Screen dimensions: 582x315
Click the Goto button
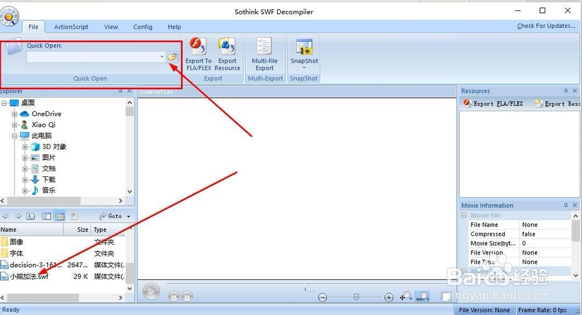(111, 216)
